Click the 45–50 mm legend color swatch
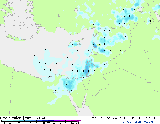The image size is (160, 124). tap(74, 121)
